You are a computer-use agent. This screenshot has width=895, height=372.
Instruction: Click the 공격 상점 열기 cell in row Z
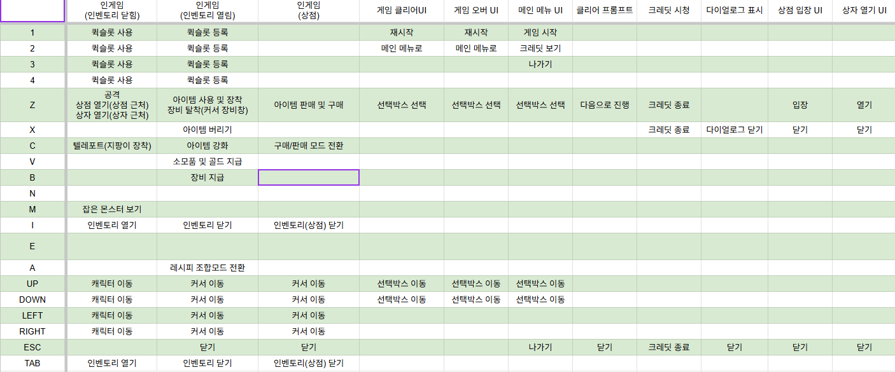click(x=112, y=105)
